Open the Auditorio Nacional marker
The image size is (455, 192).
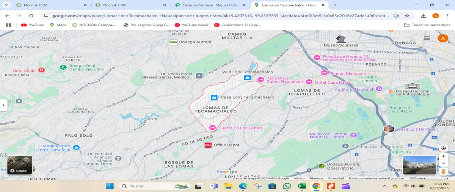pyautogui.click(x=379, y=89)
